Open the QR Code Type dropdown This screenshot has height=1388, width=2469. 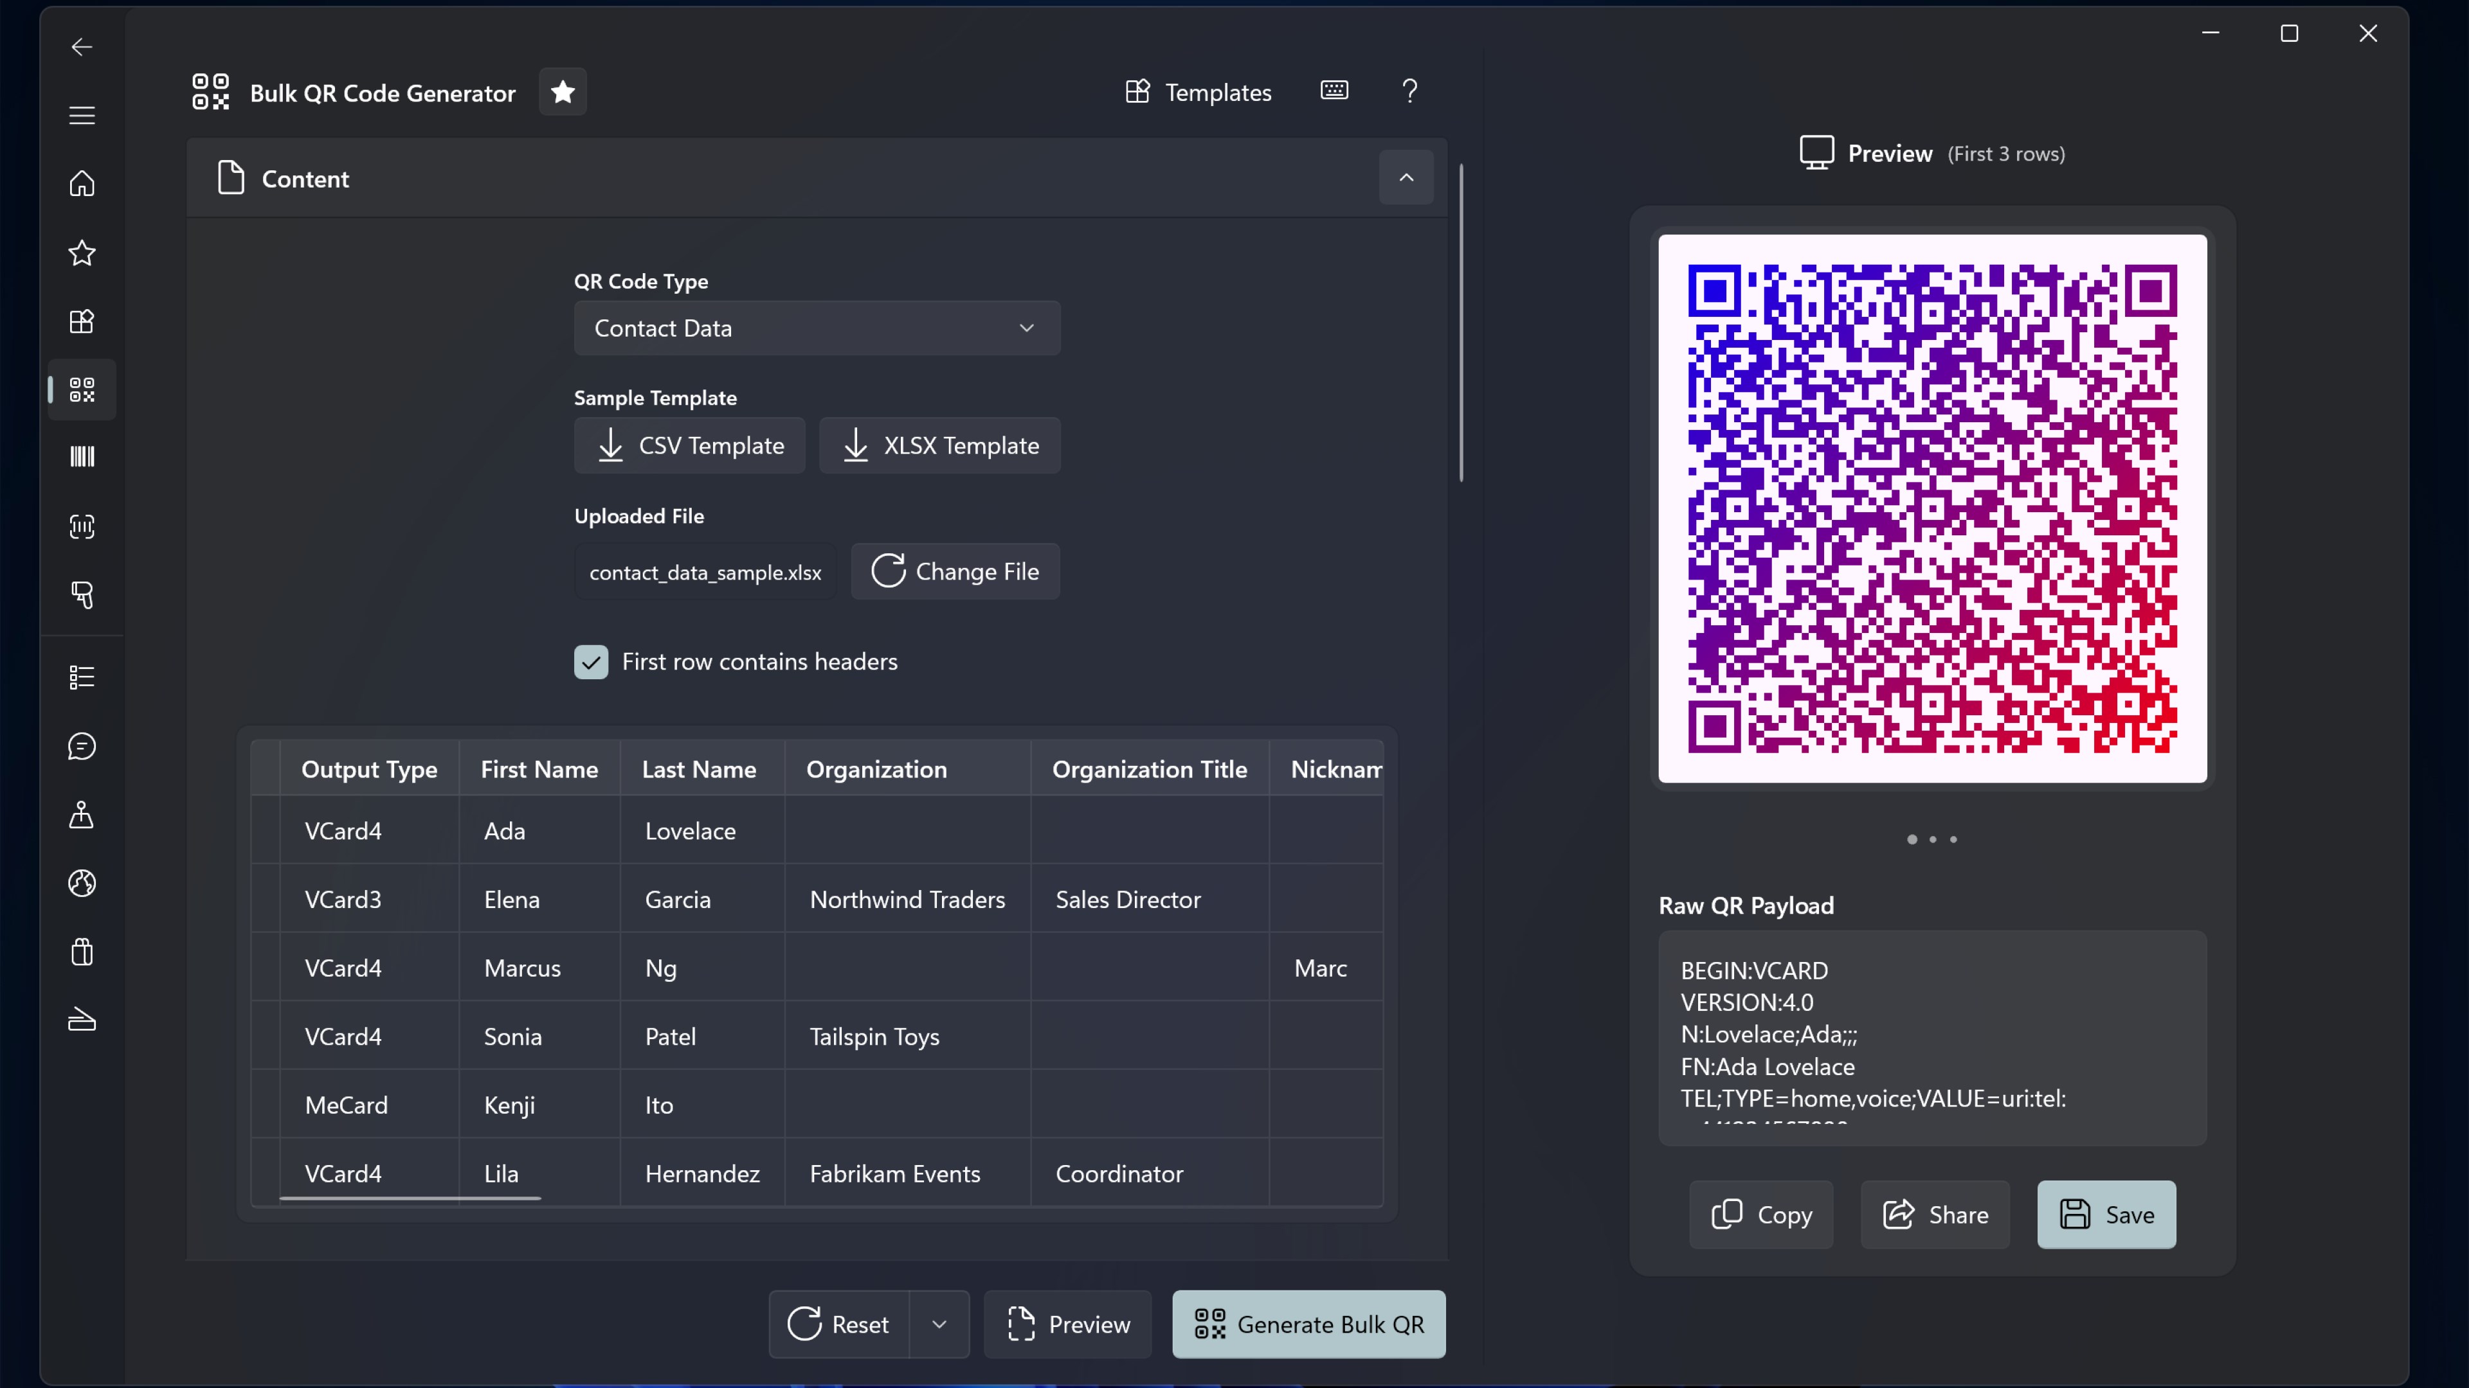click(x=816, y=328)
